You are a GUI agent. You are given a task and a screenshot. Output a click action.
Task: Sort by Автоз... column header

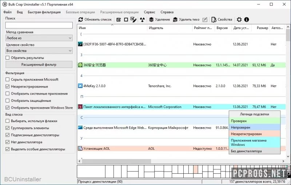click(277, 28)
